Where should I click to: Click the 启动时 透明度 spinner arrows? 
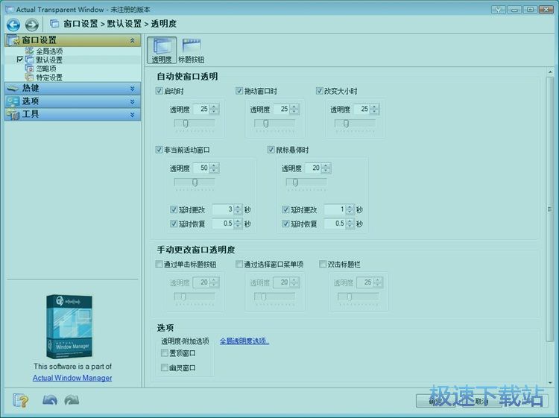coord(214,109)
